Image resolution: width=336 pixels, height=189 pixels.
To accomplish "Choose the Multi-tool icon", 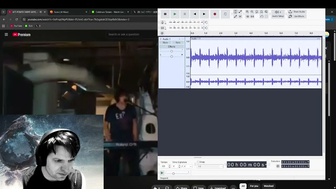I will click(240, 16).
